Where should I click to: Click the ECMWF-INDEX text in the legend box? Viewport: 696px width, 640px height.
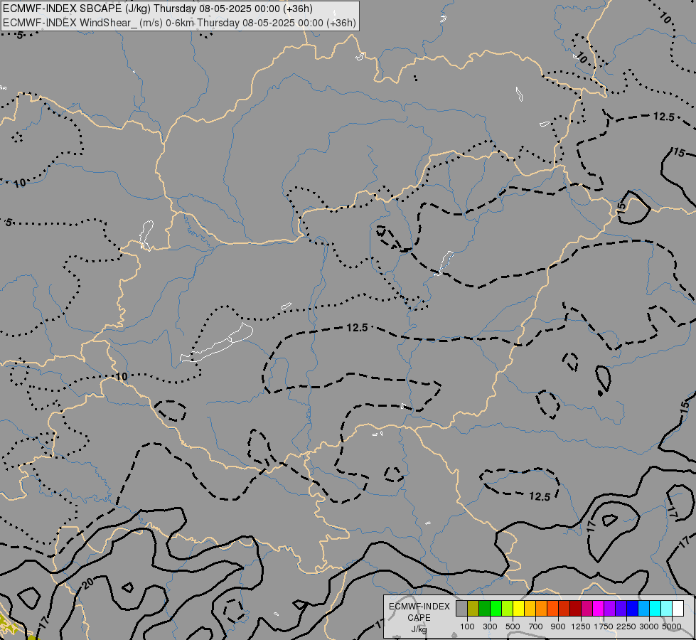pyautogui.click(x=419, y=607)
